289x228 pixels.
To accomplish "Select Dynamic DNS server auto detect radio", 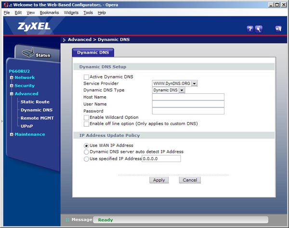I will click(86, 152).
